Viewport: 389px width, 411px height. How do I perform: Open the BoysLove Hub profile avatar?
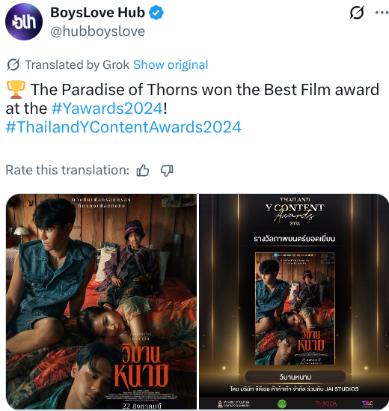tap(24, 22)
